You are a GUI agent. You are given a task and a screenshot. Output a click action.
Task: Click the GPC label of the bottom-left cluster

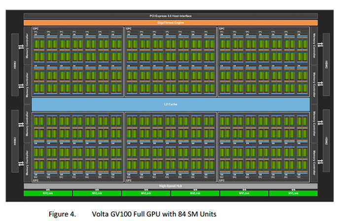coord(35,180)
